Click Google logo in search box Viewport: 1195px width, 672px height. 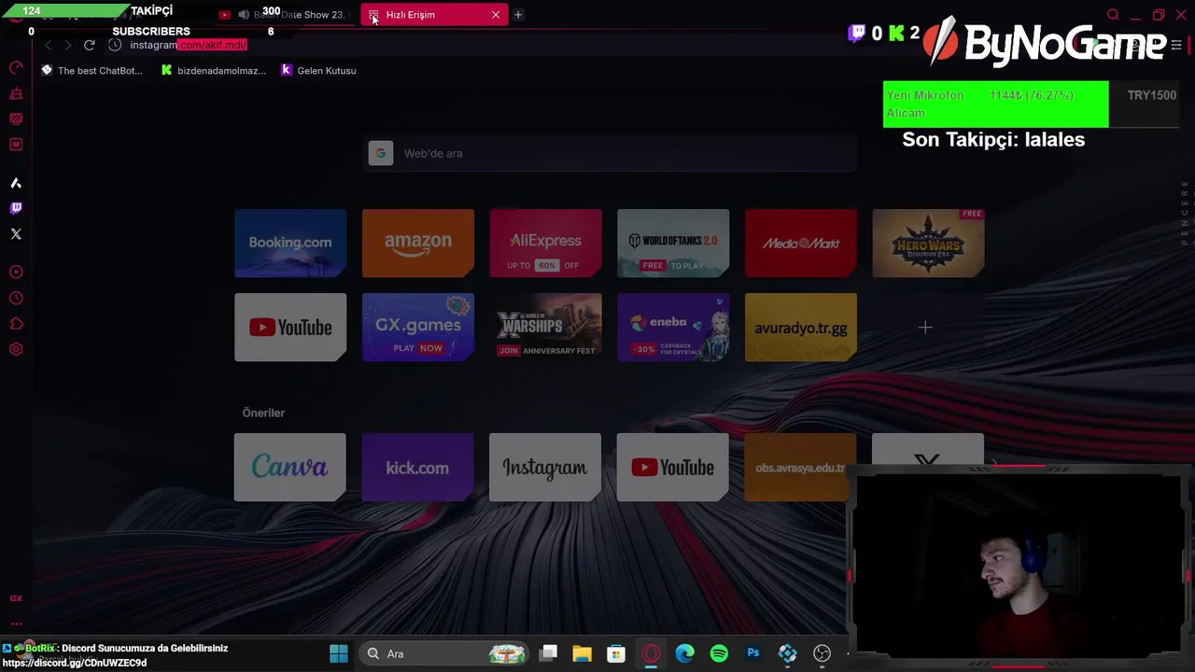[x=381, y=153]
